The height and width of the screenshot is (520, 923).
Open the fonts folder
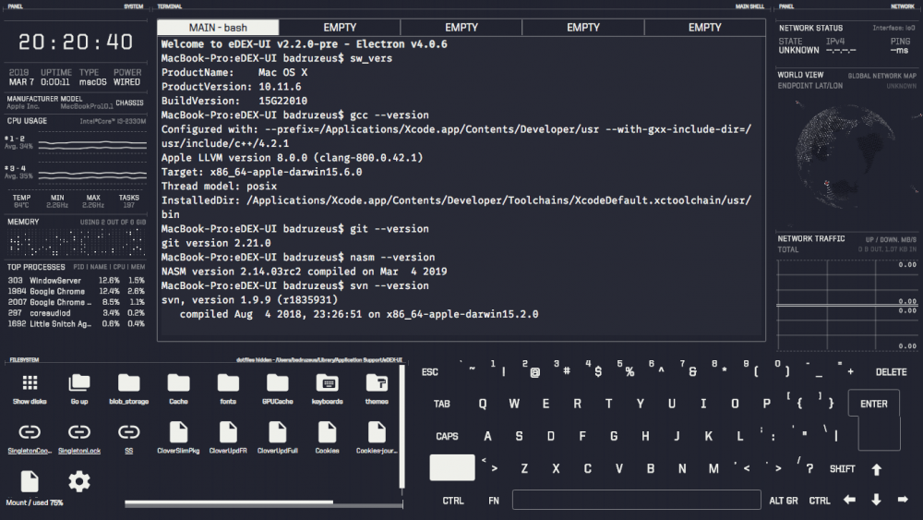(228, 383)
